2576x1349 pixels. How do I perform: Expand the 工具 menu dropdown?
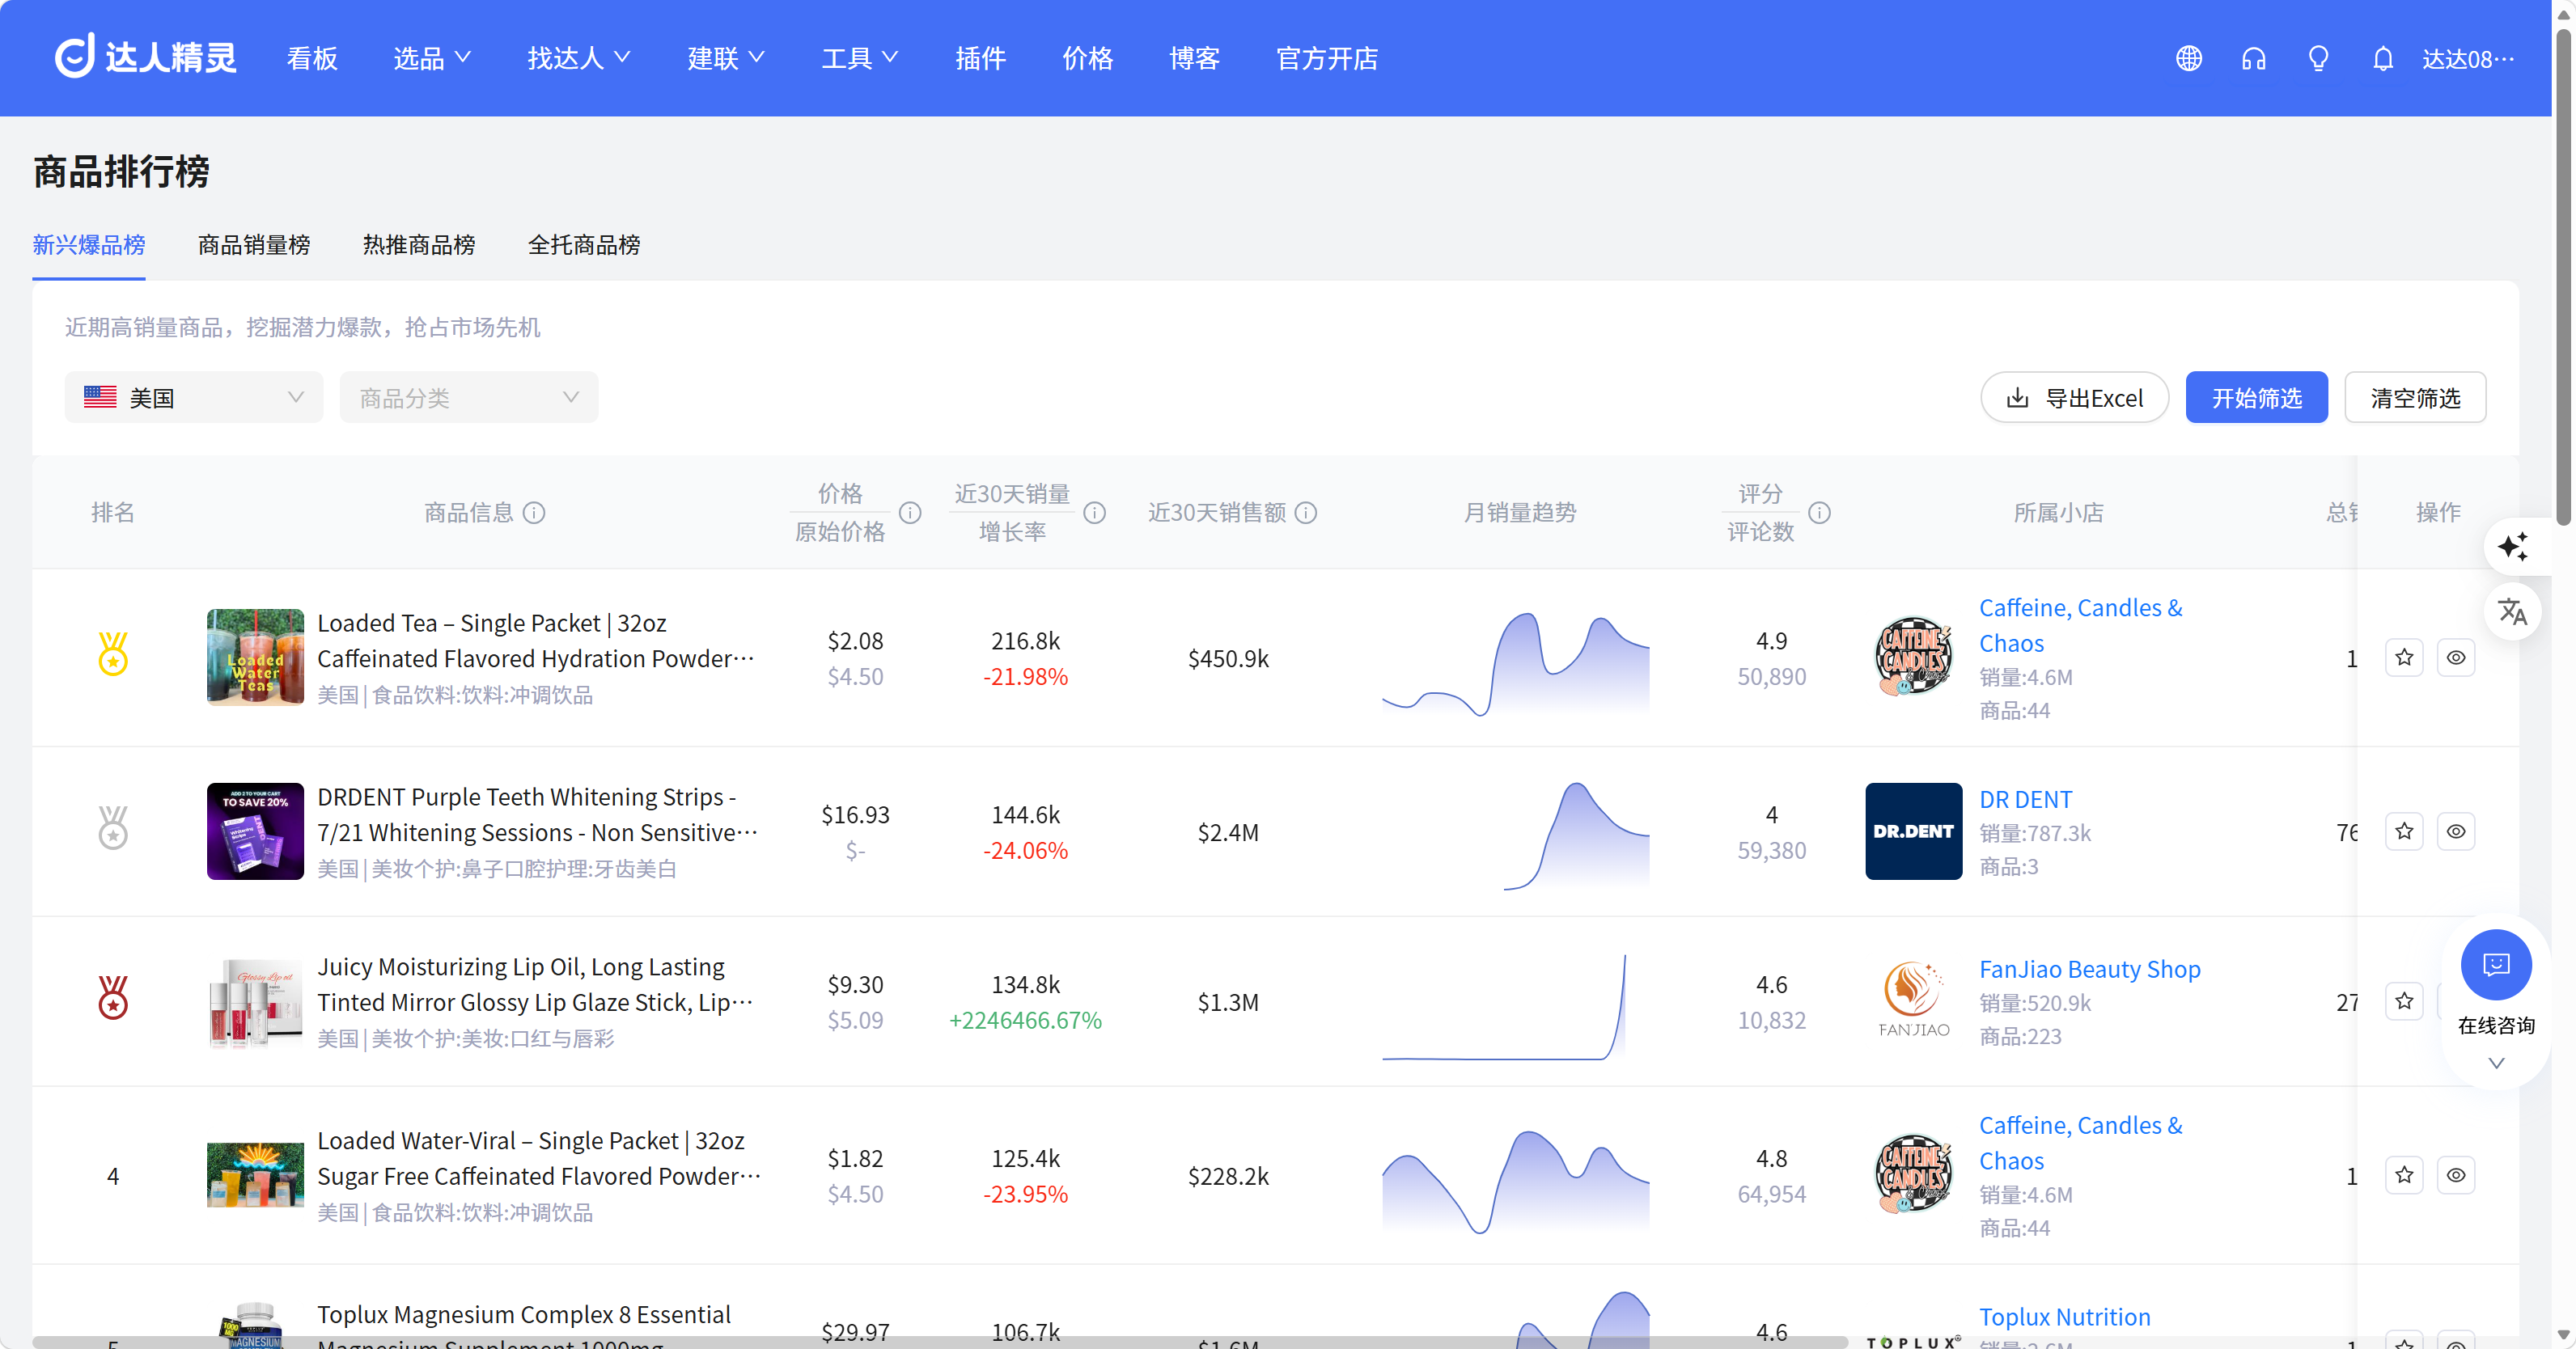pos(860,58)
